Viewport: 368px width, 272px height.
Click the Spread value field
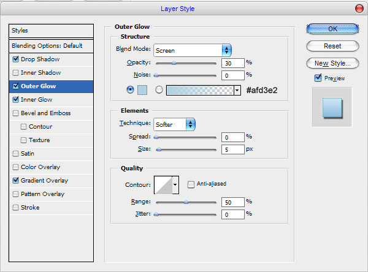(x=233, y=137)
